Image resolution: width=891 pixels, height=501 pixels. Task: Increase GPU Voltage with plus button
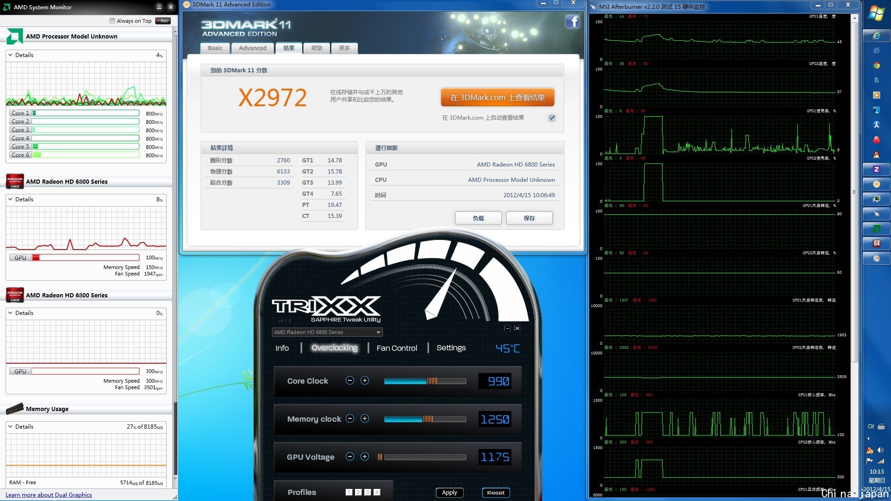(365, 457)
